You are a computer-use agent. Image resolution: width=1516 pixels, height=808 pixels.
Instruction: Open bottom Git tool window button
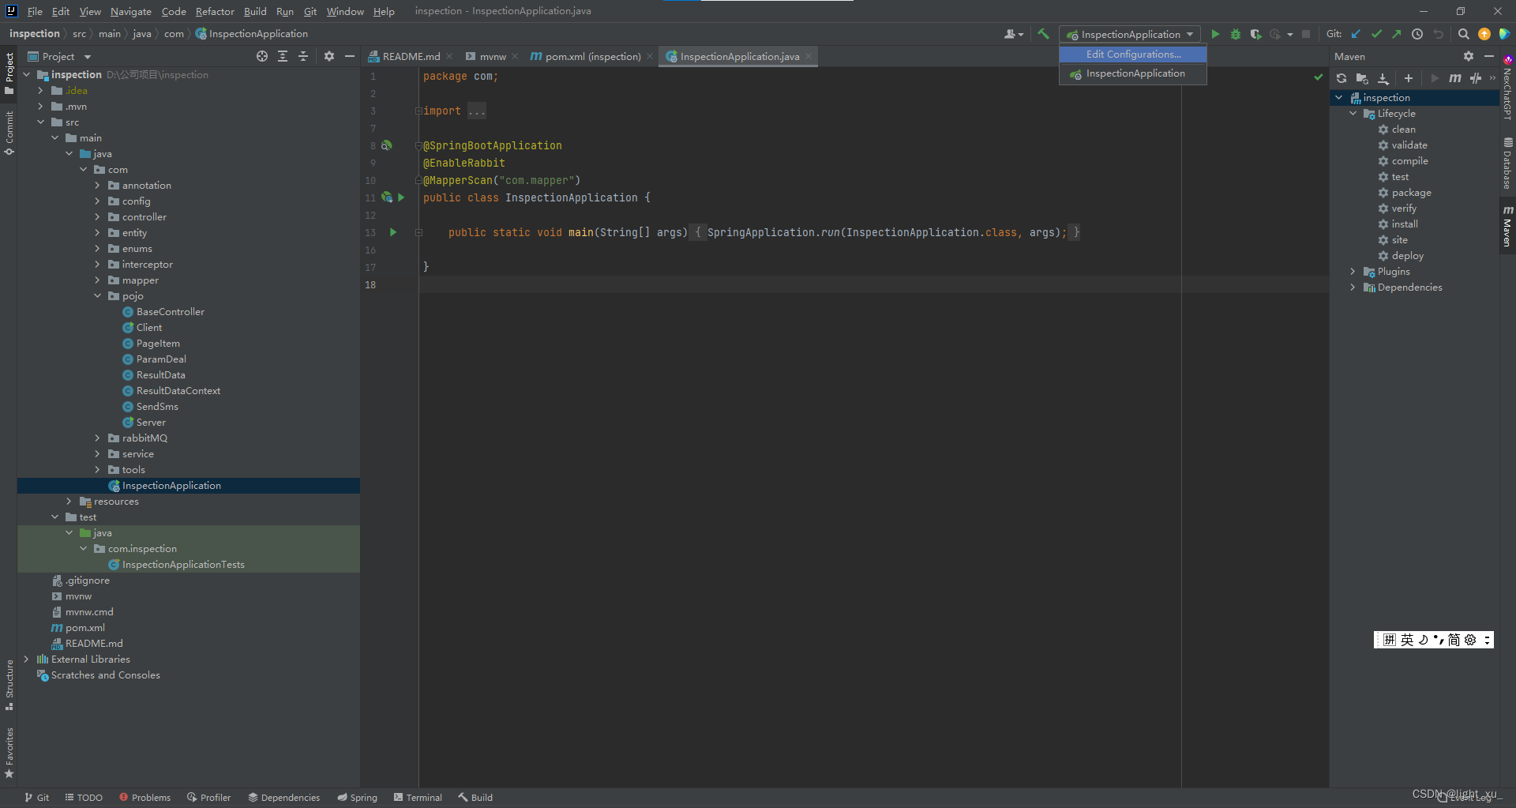(x=36, y=798)
